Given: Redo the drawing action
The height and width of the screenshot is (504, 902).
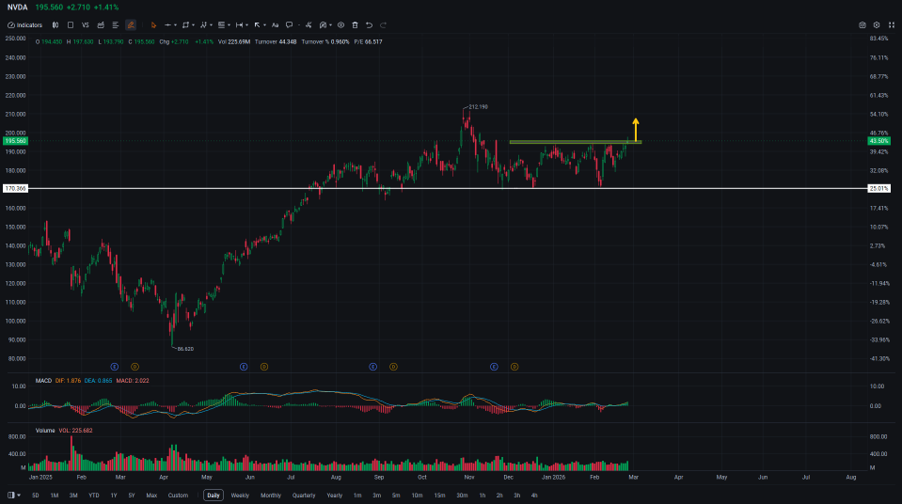Looking at the screenshot, I should click(383, 25).
